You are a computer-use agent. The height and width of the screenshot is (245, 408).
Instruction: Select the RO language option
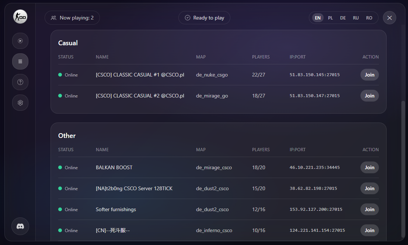point(369,17)
